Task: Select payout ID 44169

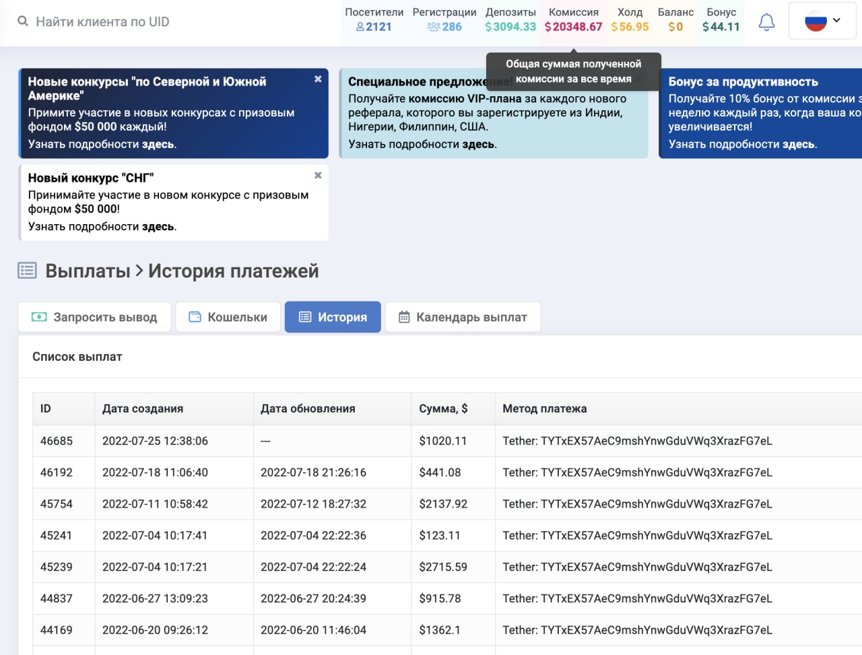Action: pos(57,630)
